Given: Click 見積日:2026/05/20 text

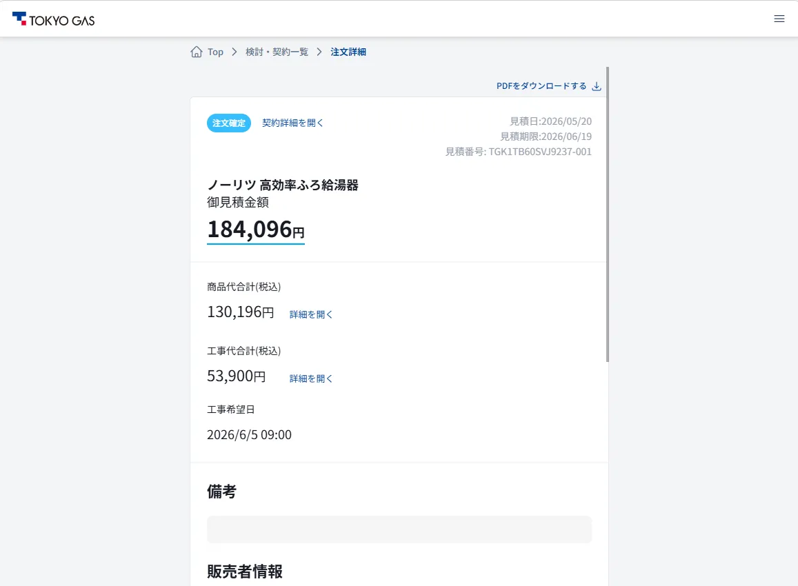Looking at the screenshot, I should tap(550, 121).
